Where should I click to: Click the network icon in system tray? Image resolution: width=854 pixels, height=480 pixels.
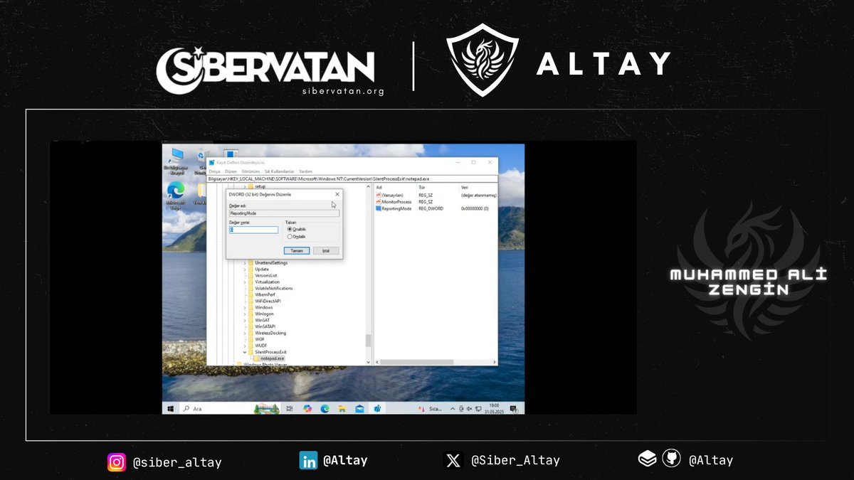click(478, 409)
